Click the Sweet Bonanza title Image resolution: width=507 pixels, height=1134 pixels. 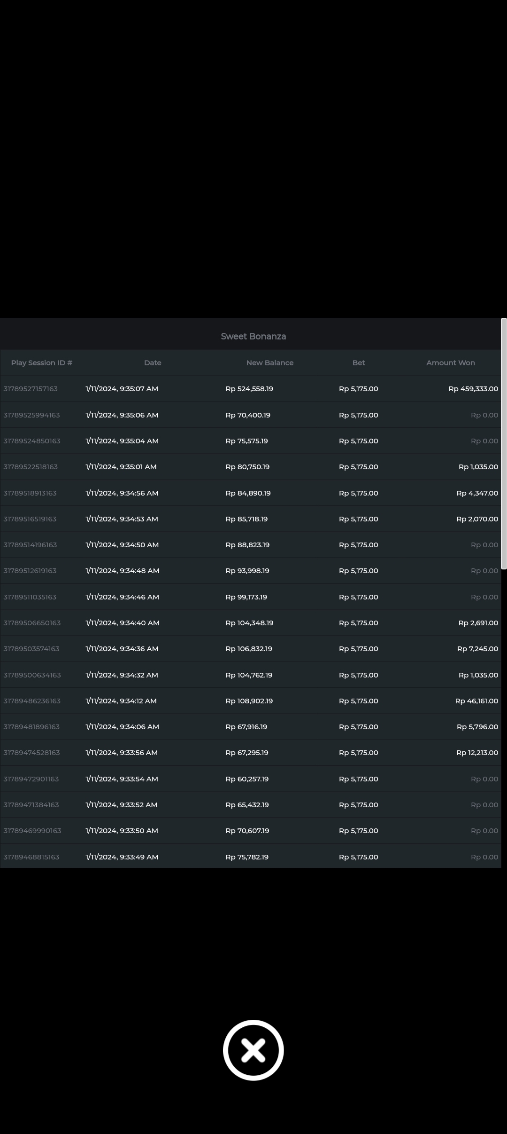click(253, 336)
